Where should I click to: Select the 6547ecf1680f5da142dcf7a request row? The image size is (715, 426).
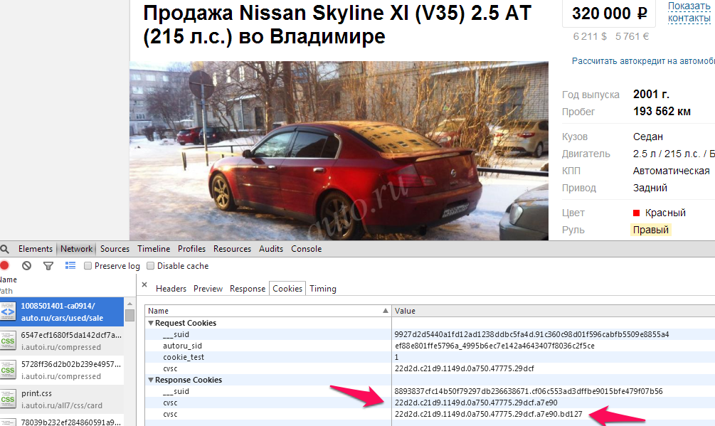click(62, 341)
